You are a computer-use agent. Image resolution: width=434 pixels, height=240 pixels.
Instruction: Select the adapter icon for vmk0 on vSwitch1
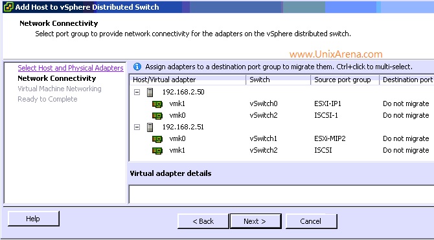coord(157,139)
